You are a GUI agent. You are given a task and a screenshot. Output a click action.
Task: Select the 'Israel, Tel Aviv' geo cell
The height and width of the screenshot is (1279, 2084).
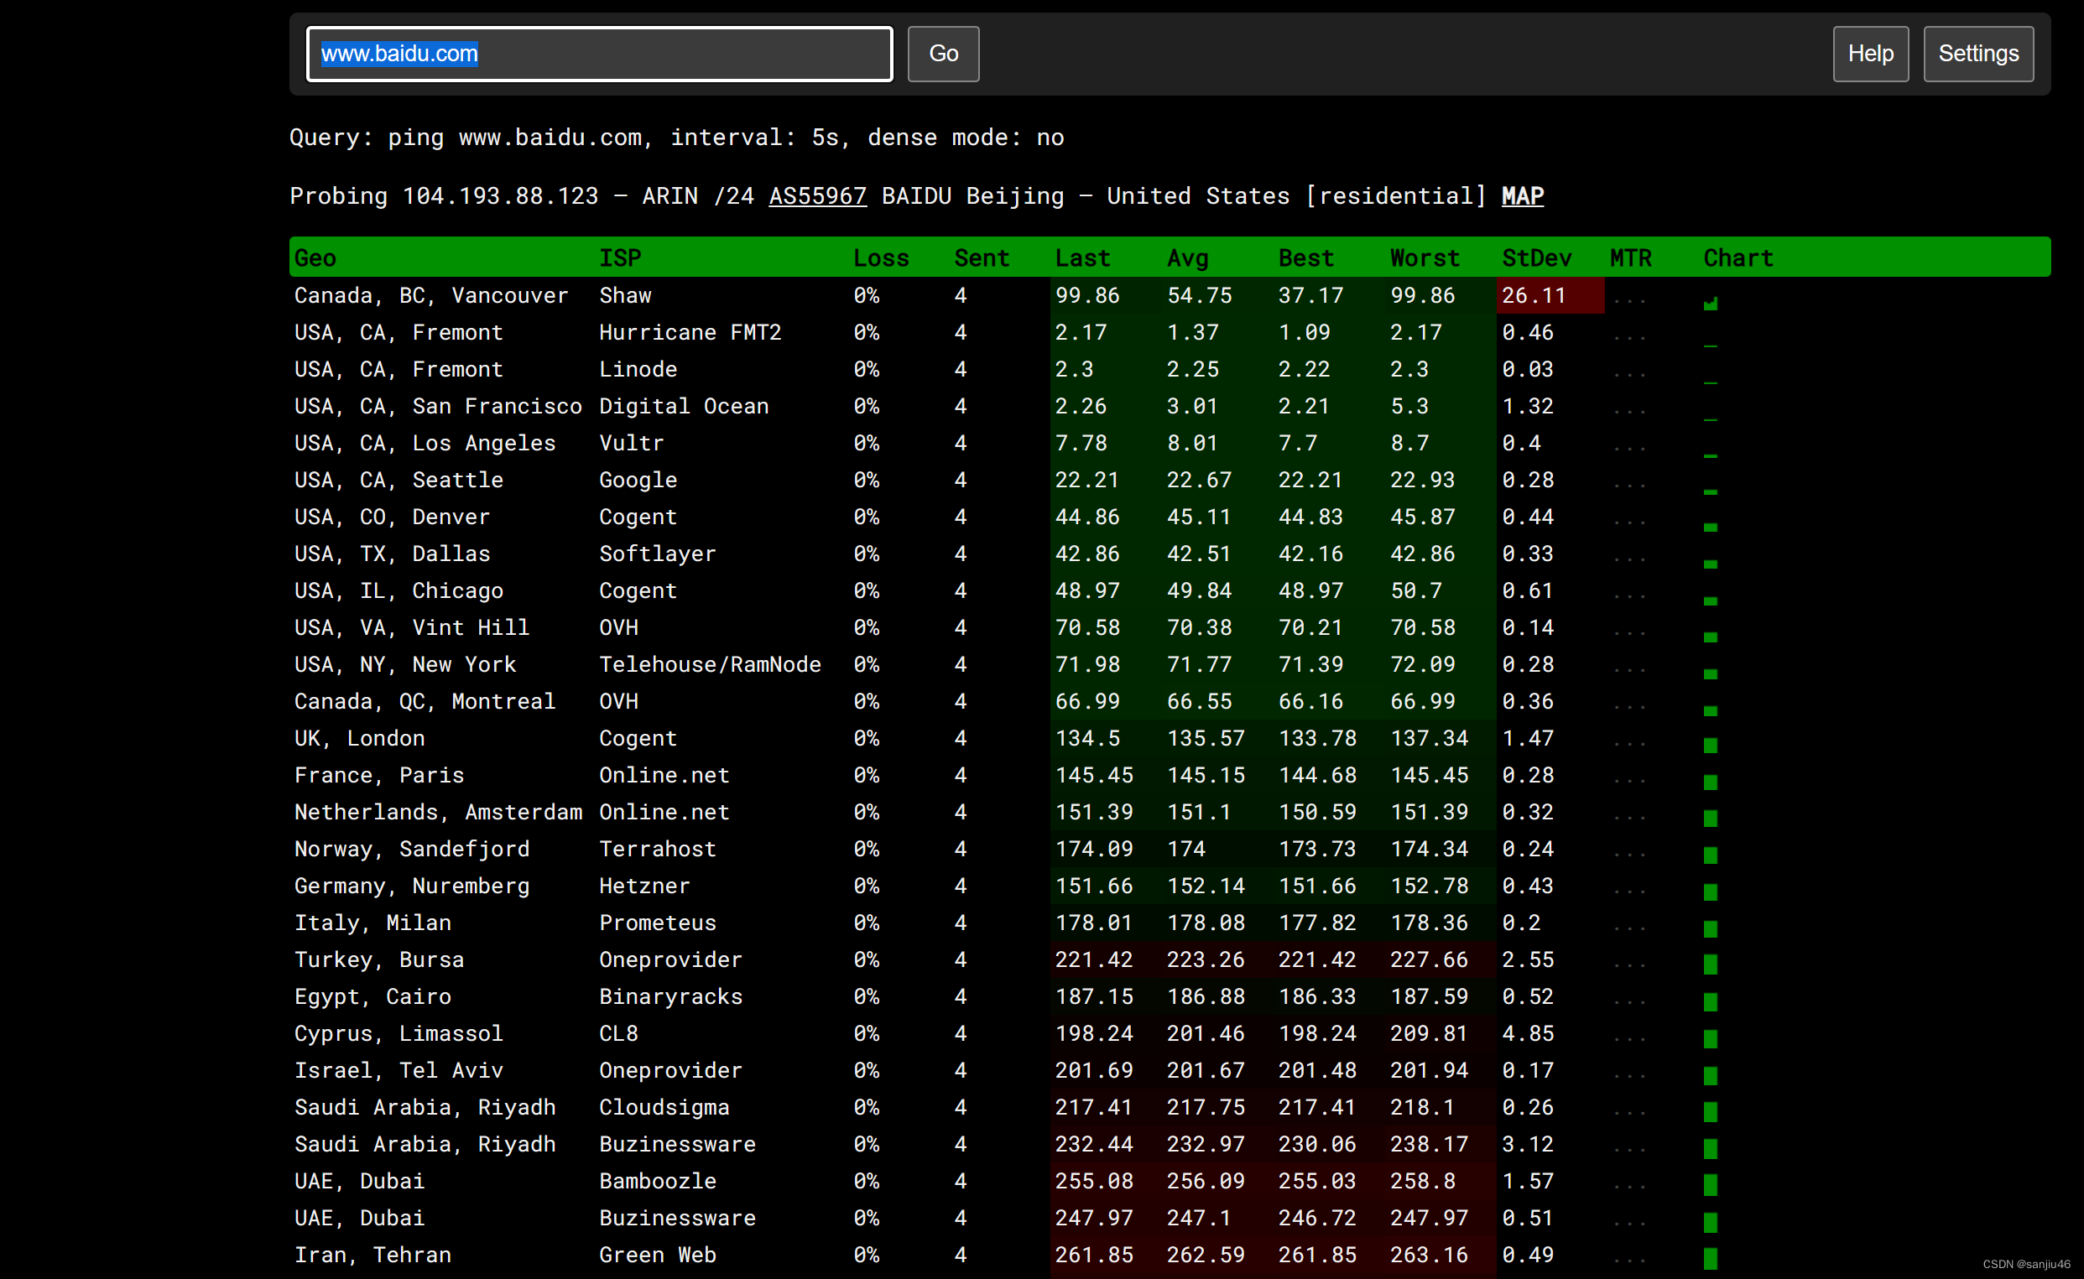399,1070
